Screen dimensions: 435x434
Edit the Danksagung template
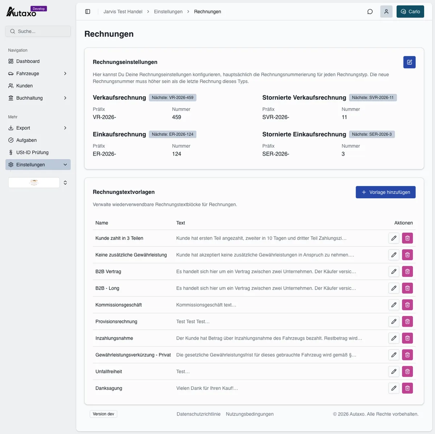(394, 388)
